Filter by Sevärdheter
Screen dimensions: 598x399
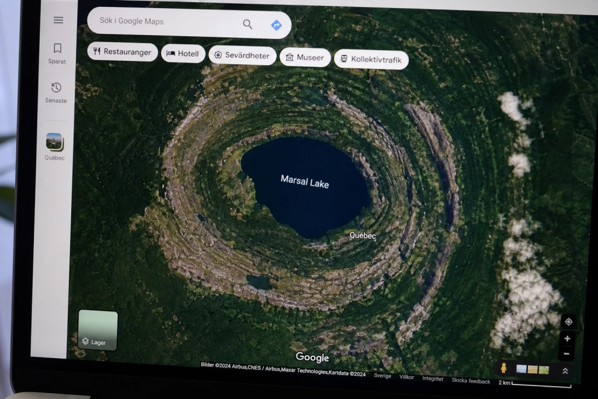(x=242, y=55)
